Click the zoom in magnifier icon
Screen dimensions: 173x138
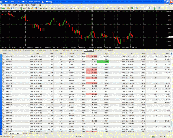pos(137,8)
